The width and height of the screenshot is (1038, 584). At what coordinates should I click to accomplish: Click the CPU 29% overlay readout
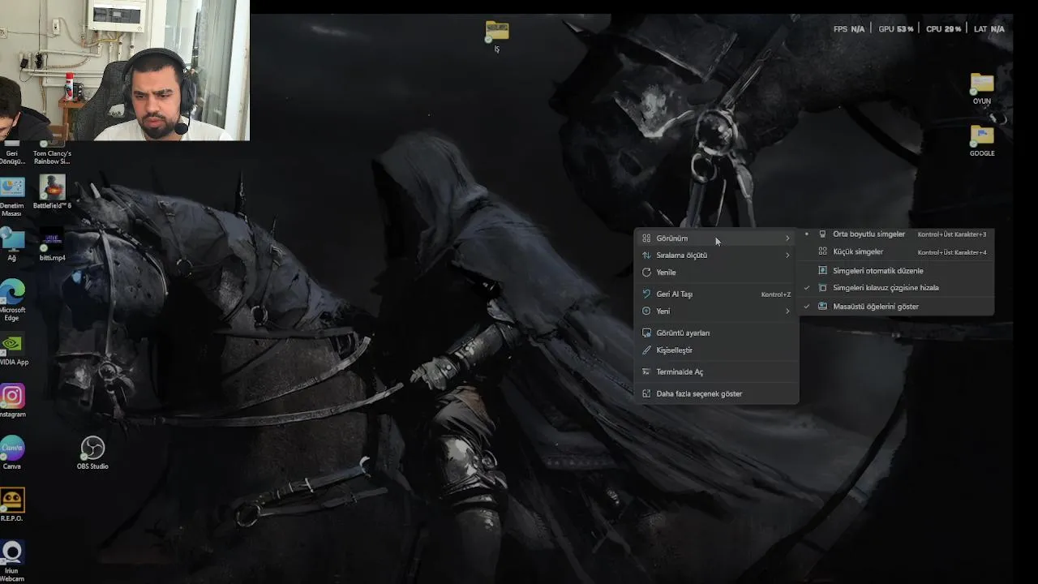click(944, 29)
